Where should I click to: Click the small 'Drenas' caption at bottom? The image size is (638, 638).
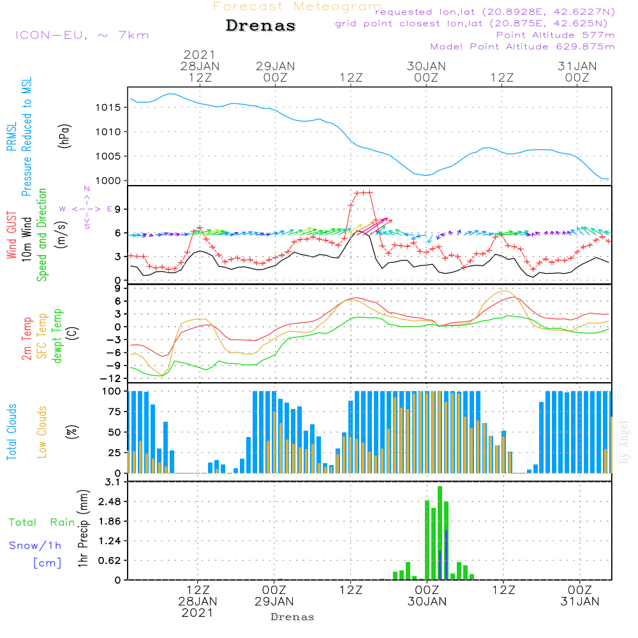(x=293, y=617)
